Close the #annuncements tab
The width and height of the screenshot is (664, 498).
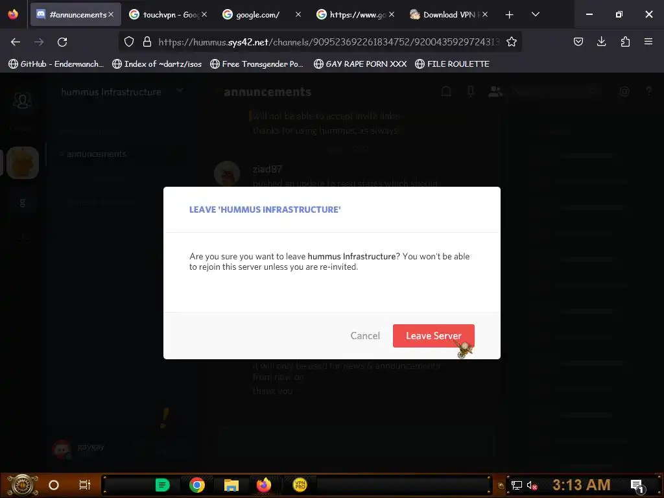point(111,14)
